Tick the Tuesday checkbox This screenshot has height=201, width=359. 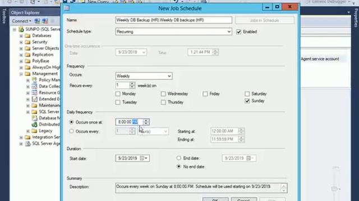point(118,102)
